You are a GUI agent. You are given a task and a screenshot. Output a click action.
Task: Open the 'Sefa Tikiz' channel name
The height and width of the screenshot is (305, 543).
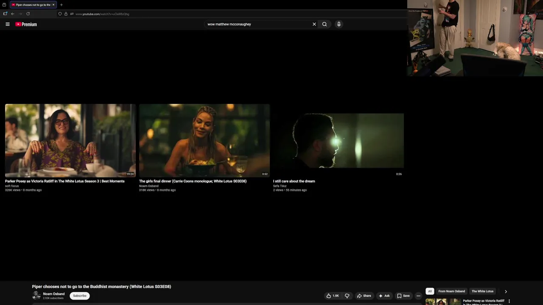click(x=280, y=186)
